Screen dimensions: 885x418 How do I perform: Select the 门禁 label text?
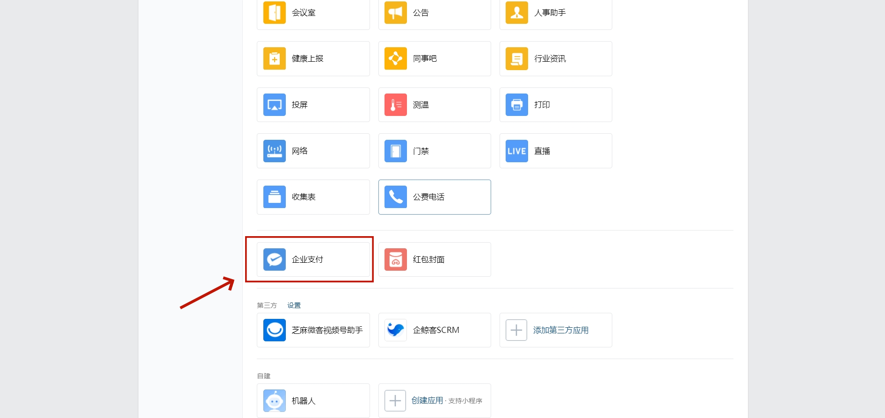421,151
